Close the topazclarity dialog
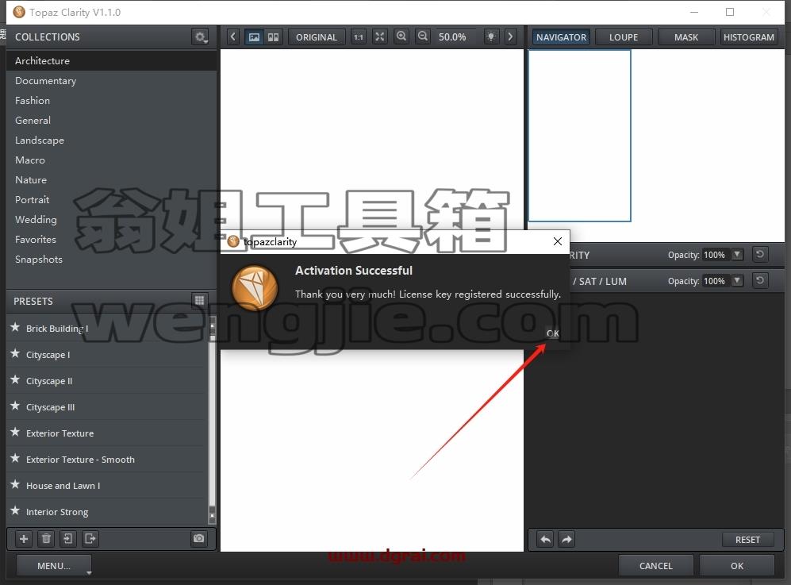791x585 pixels. click(x=558, y=241)
